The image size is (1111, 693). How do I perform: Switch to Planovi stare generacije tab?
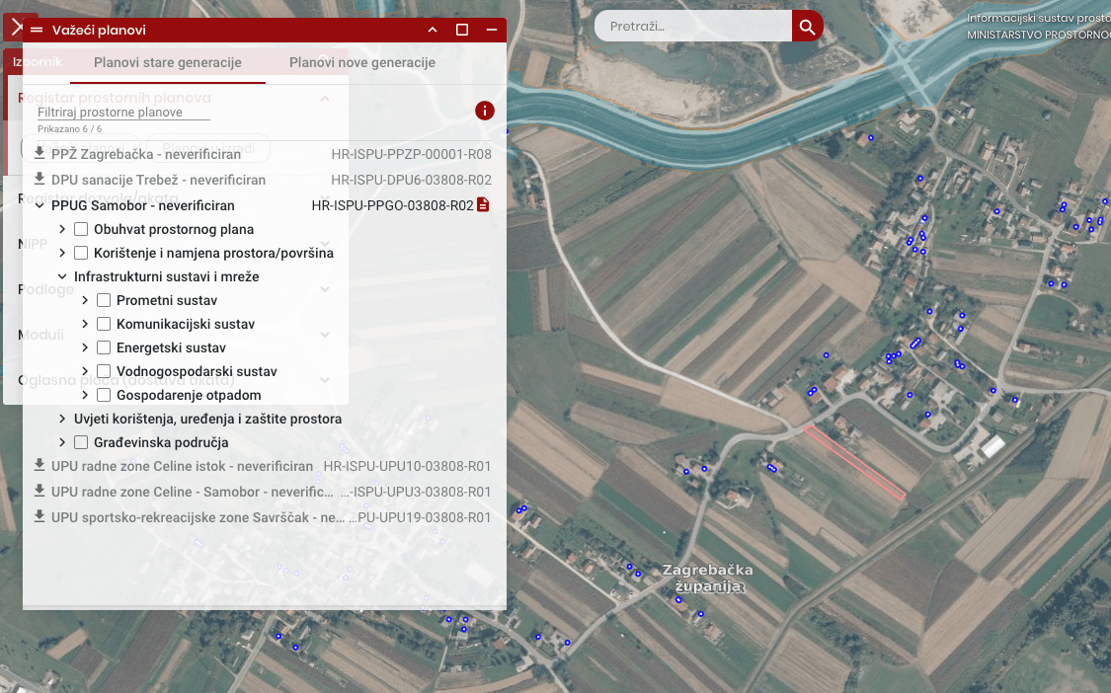168,62
